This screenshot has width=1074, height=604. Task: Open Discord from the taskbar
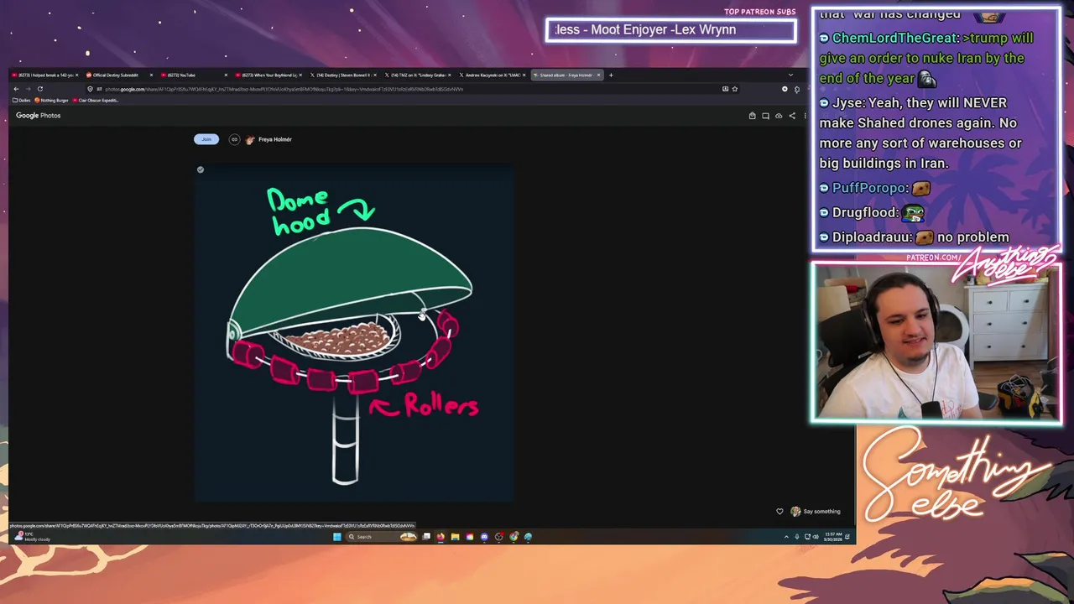(484, 537)
